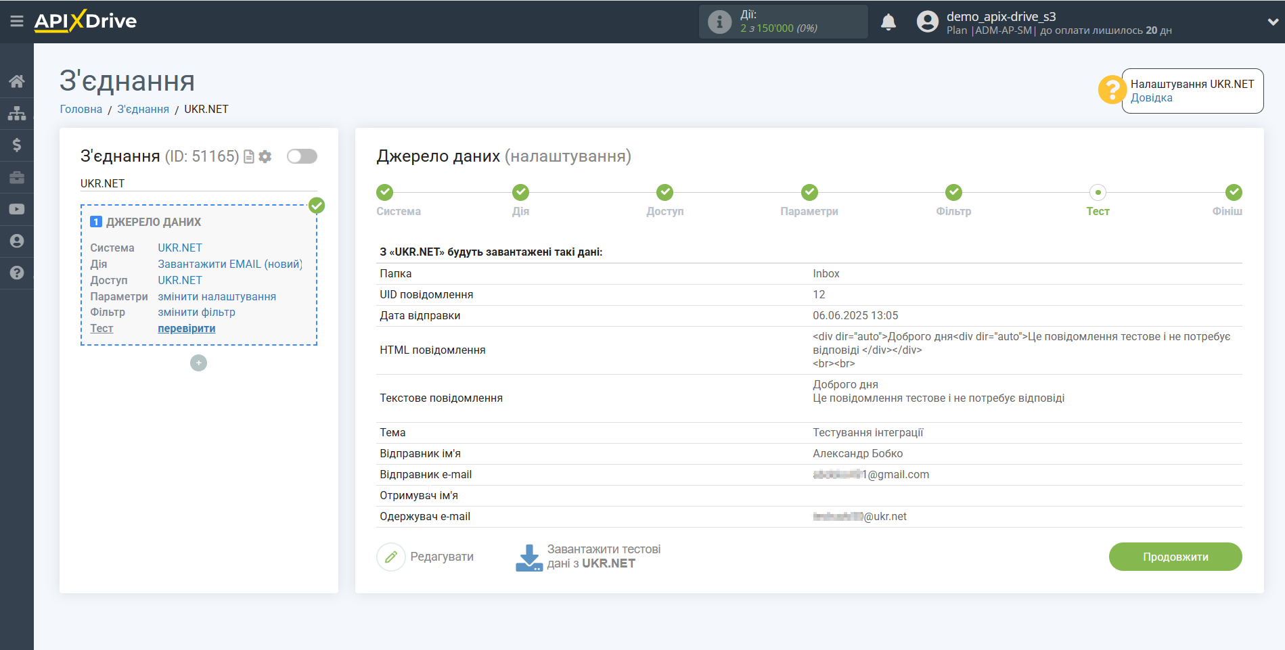
Task: Click the Продовжити button
Action: pyautogui.click(x=1175, y=557)
